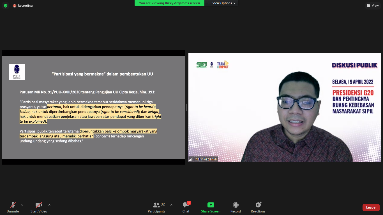Click the green encryption shield icon
Viewport: 383px width, 215px height.
point(6,6)
